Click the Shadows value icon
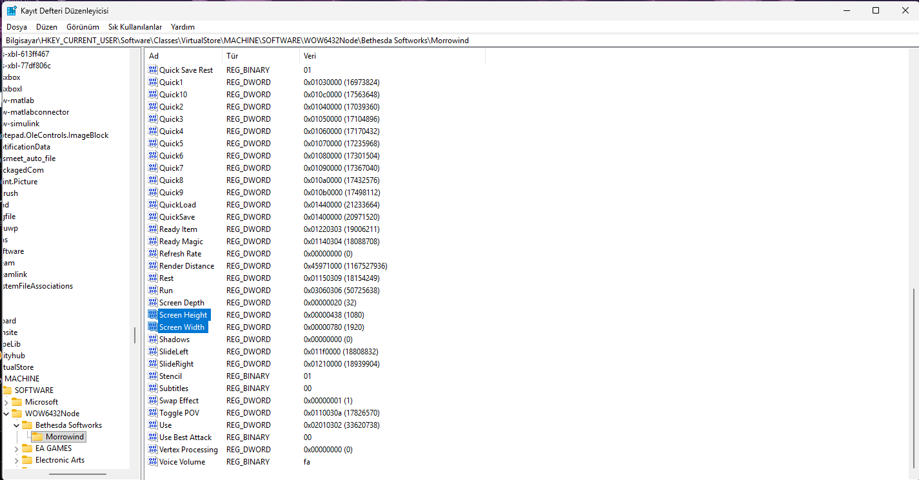Viewport: 919px width, 480px height. pos(153,339)
